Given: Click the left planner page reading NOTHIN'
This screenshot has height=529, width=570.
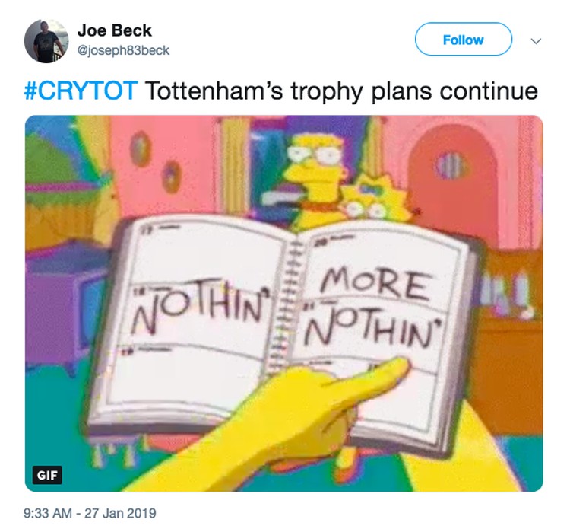Looking at the screenshot, I should [x=198, y=310].
